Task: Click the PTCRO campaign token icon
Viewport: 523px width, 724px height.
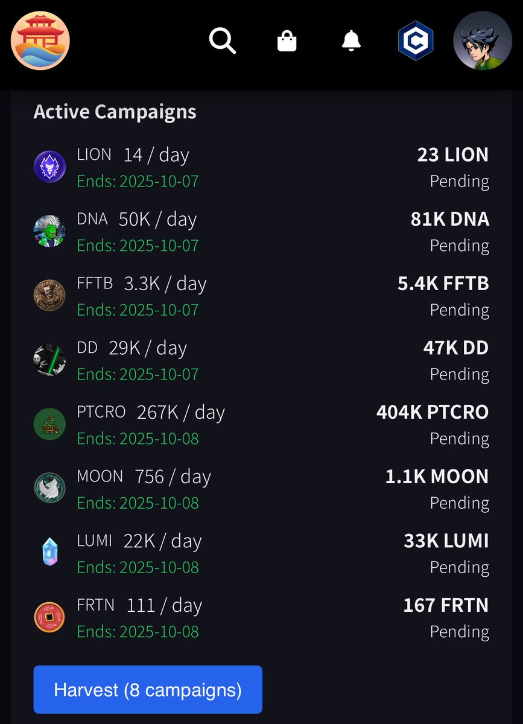Action: (49, 424)
